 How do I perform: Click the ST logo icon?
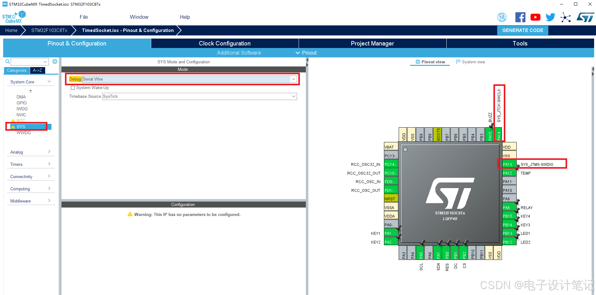585,17
